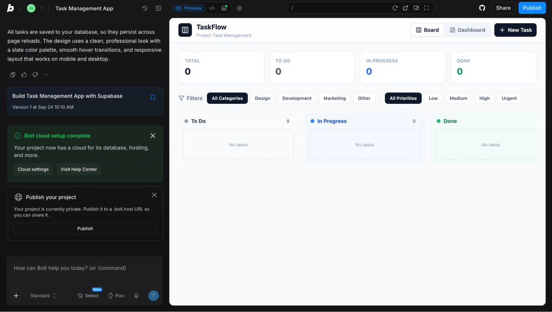The height and width of the screenshot is (312, 552).
Task: Filter by Design category
Action: pos(263,98)
